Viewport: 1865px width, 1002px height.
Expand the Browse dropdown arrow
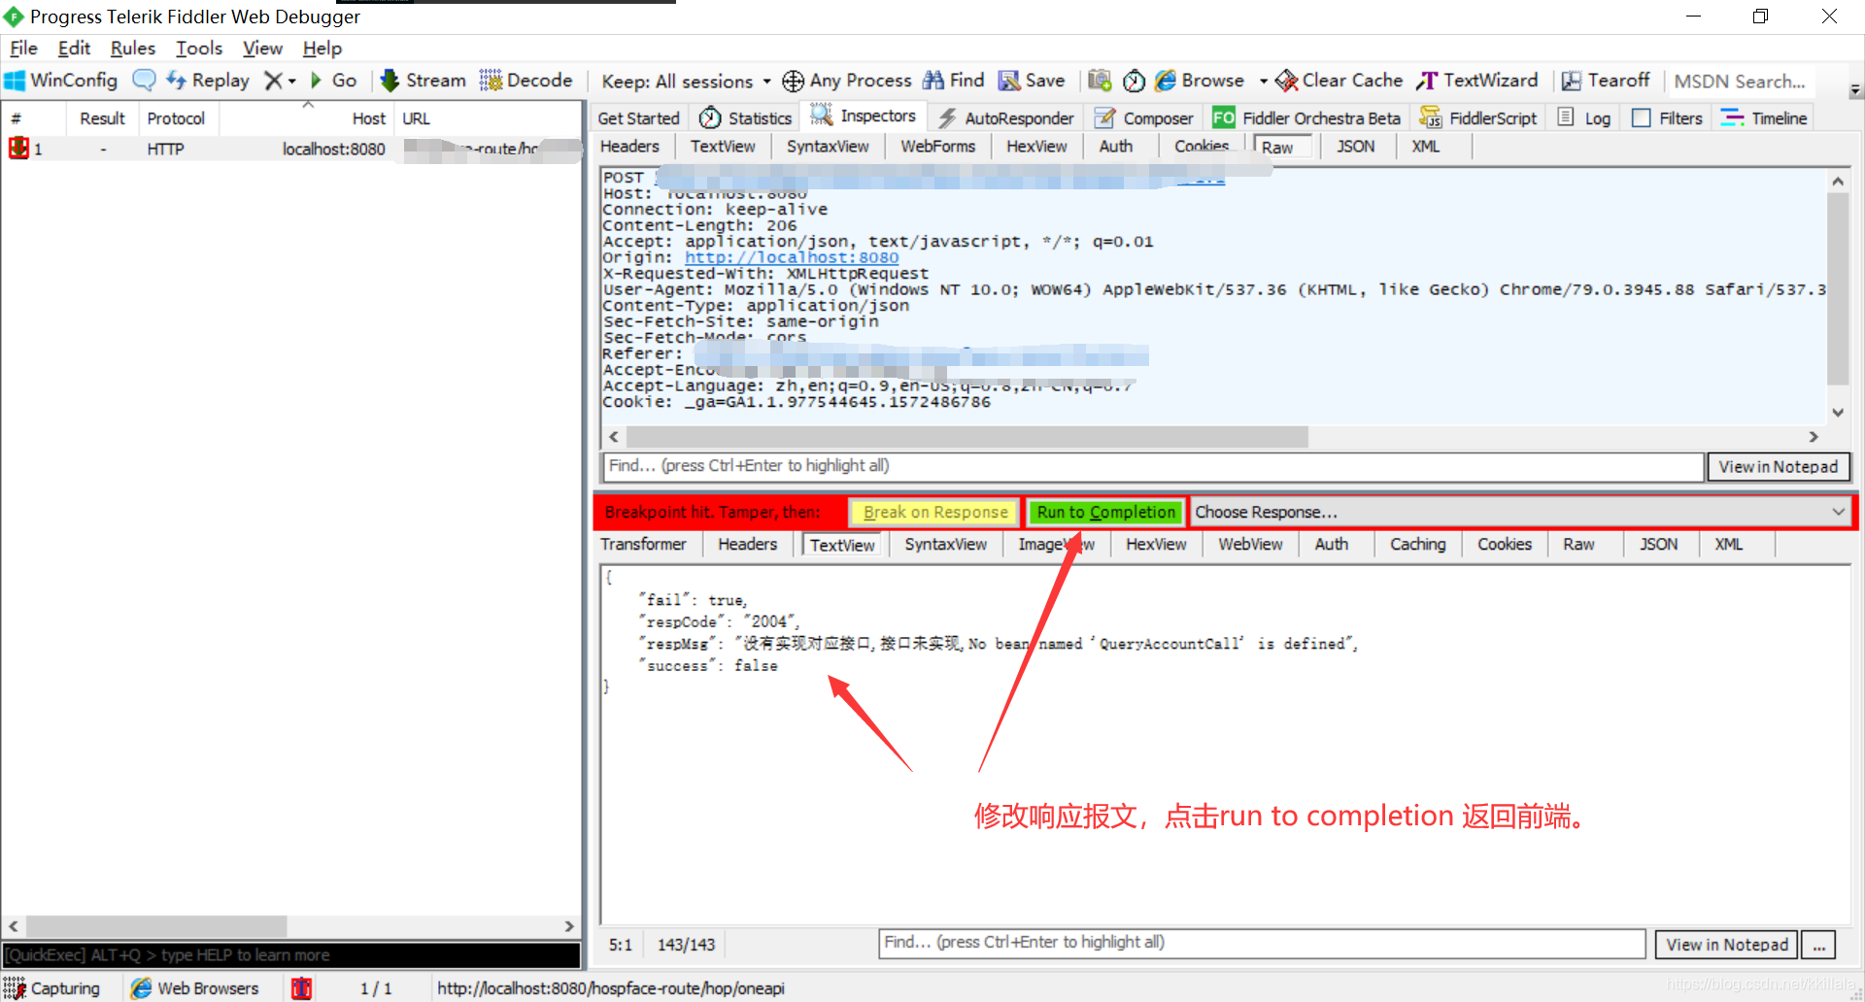[x=1263, y=82]
